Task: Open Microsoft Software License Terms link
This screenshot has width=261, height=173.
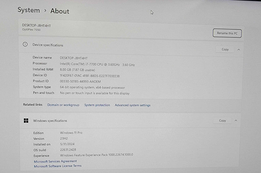Action: pos(58,166)
